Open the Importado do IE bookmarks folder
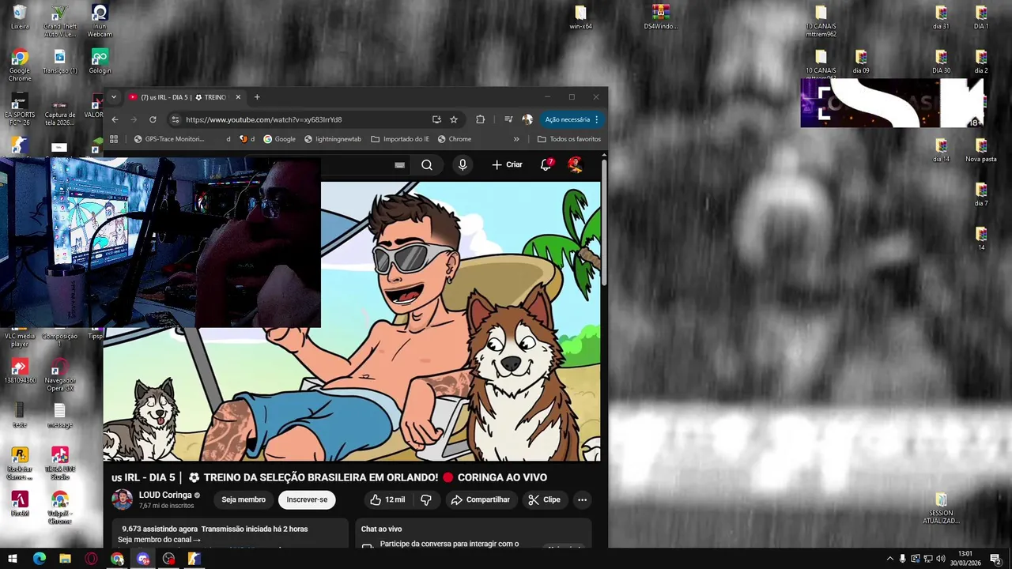 coord(400,139)
